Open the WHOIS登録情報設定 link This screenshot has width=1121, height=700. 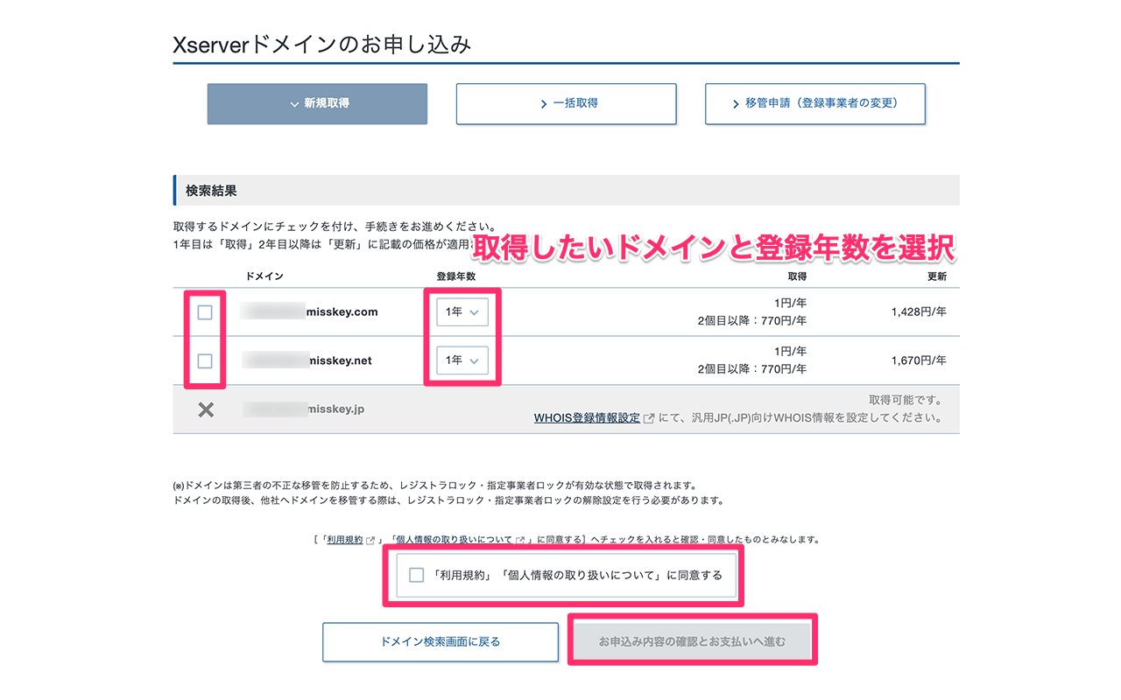(x=587, y=418)
